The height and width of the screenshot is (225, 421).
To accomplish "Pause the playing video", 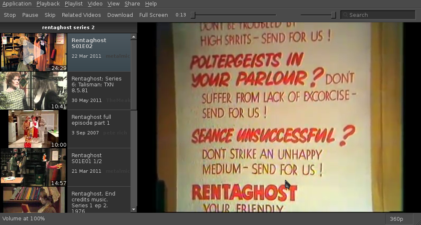I will click(x=30, y=15).
